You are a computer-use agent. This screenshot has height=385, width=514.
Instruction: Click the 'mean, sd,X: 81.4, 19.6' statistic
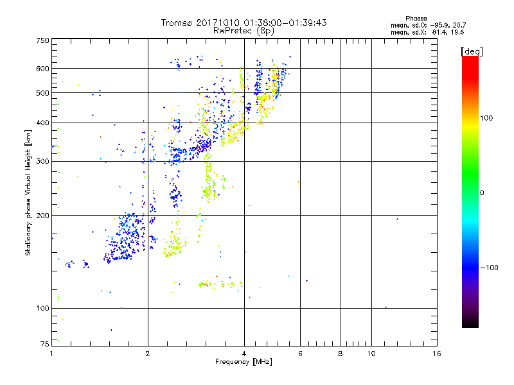tap(427, 32)
